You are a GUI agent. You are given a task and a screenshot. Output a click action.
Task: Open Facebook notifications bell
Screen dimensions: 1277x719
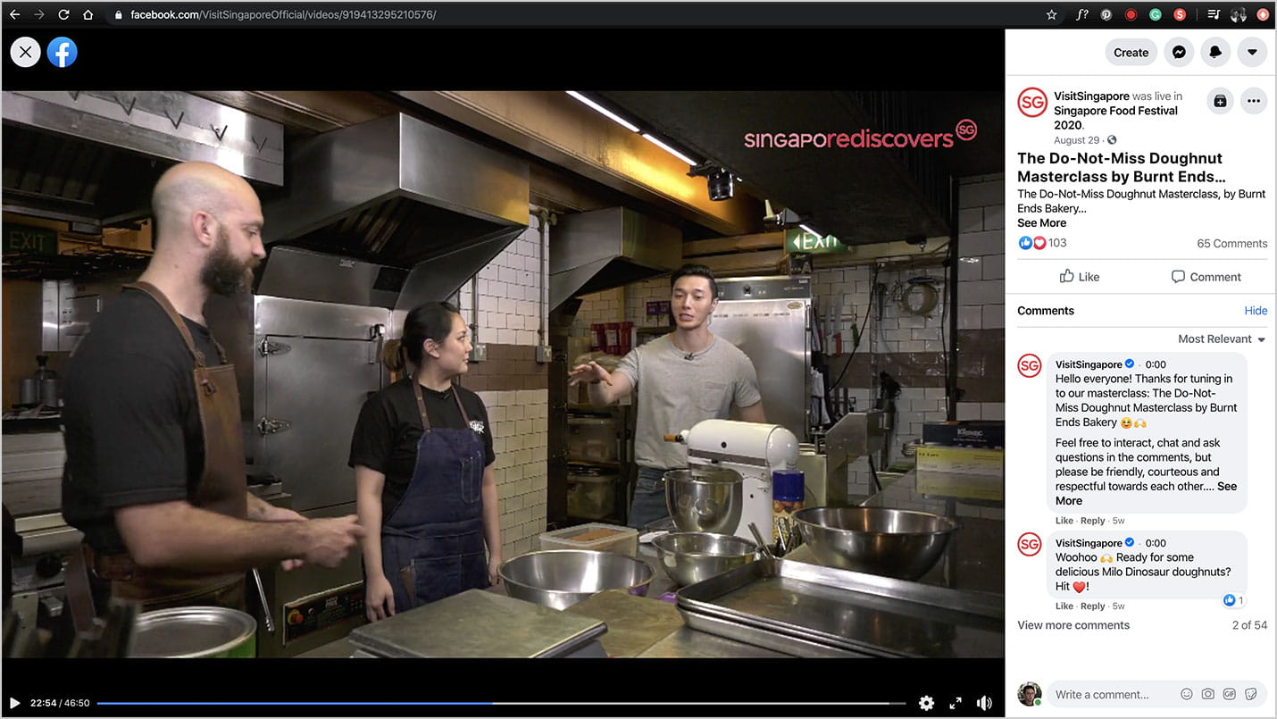[1215, 52]
